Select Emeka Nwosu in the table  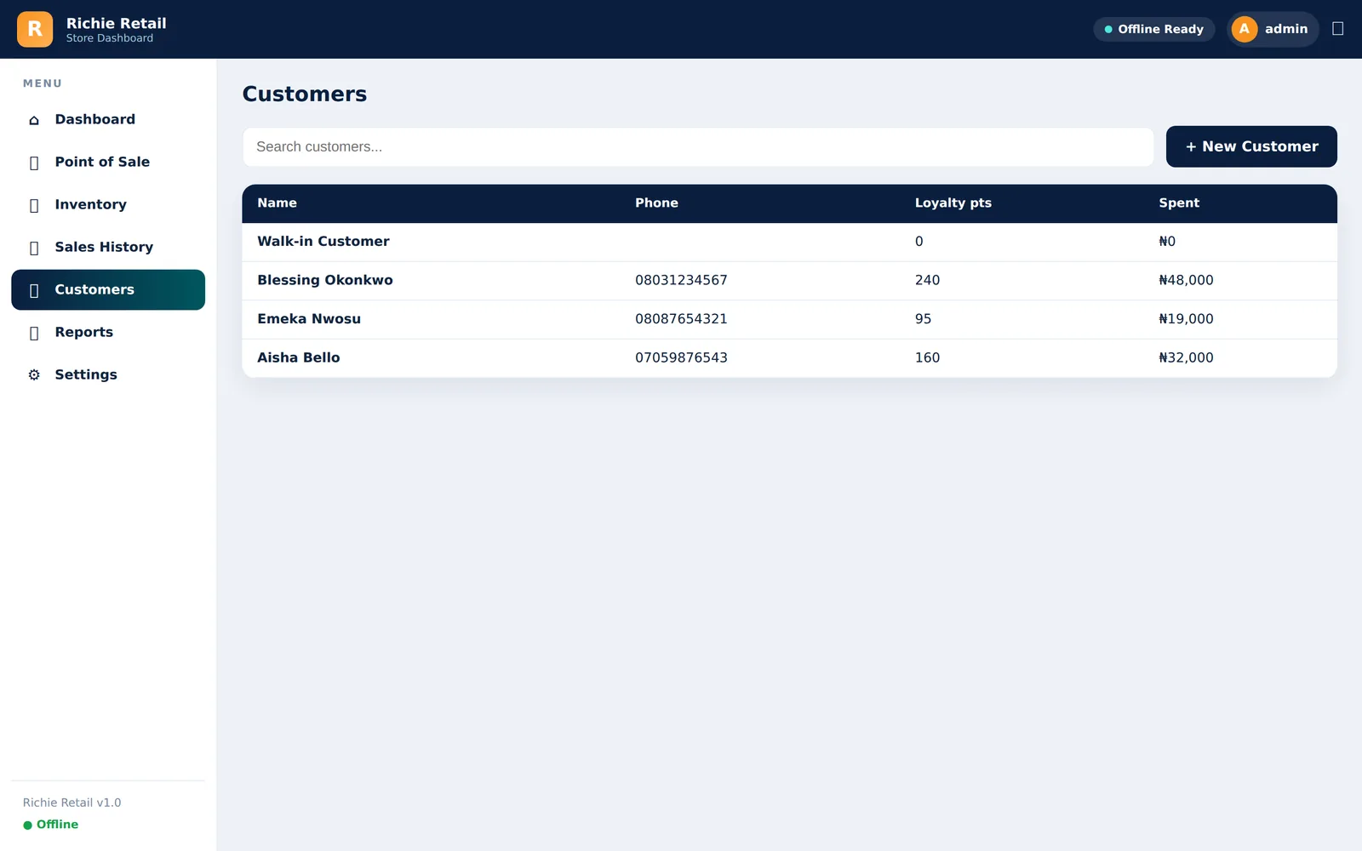click(309, 319)
